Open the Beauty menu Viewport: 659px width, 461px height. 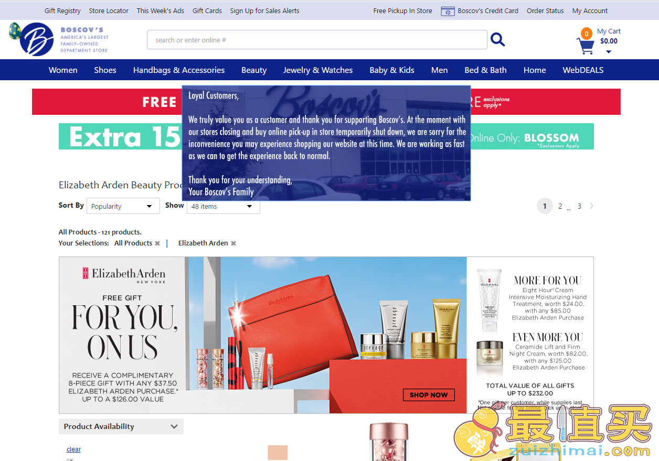[254, 70]
